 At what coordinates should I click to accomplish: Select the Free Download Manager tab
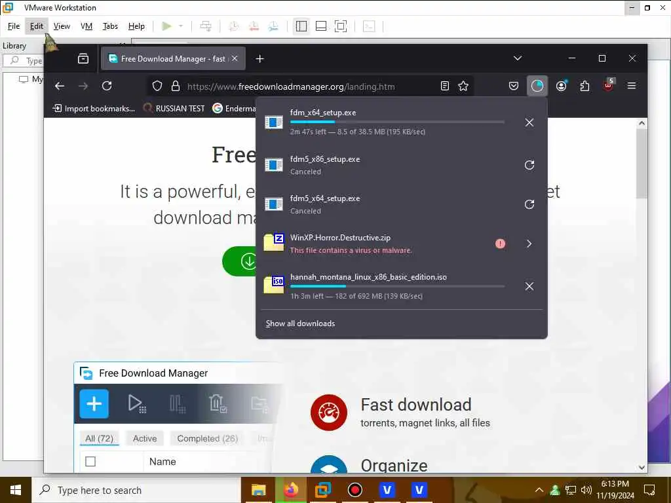[173, 58]
